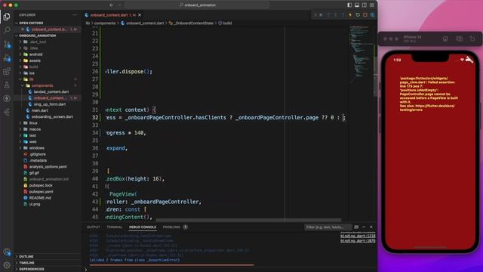Screen dimensions: 483x272
Task: Open the Accounts menu in activity bar
Action: (x=7, y=252)
